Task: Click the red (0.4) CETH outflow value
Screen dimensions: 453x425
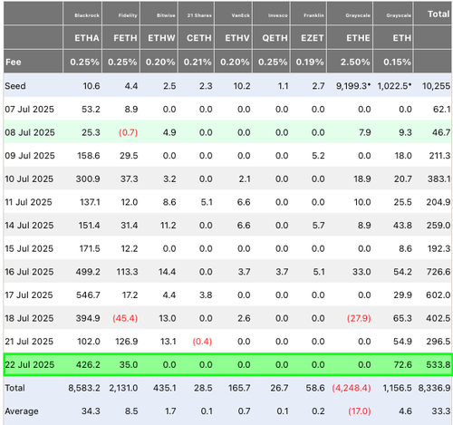Action: 202,342
